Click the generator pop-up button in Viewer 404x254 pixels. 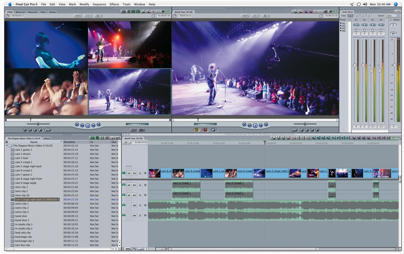tap(142, 130)
